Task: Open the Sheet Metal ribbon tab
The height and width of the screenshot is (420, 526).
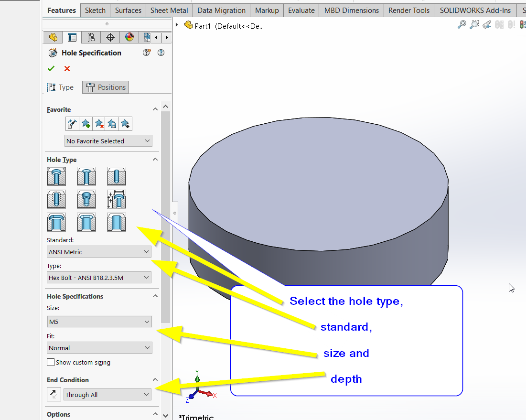Action: (169, 10)
